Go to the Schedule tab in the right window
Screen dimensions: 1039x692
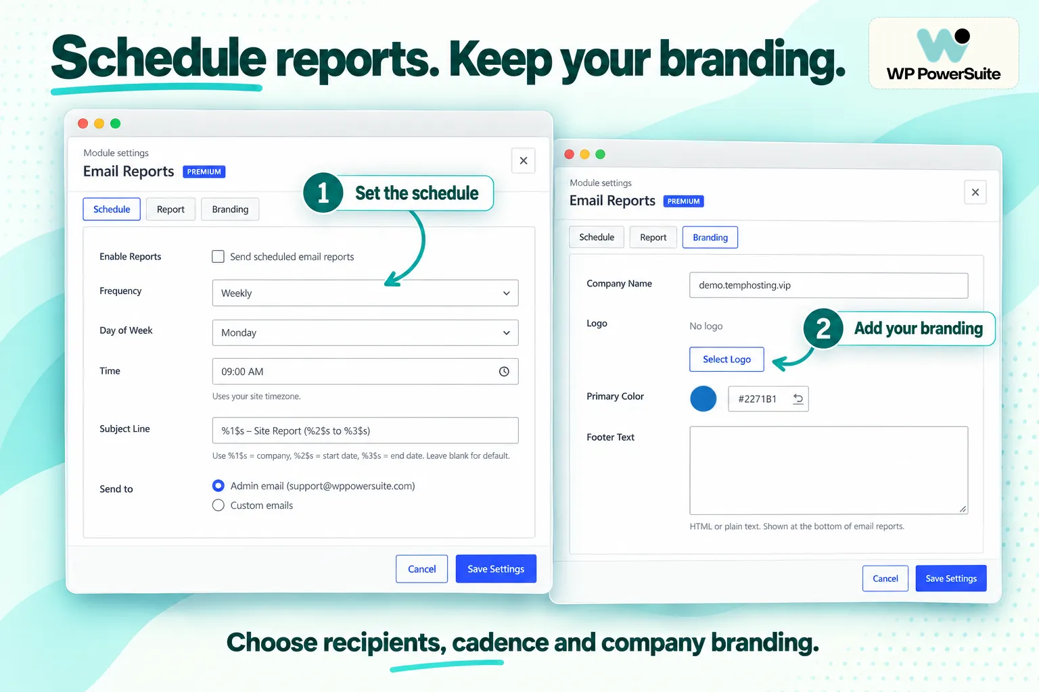(x=597, y=237)
